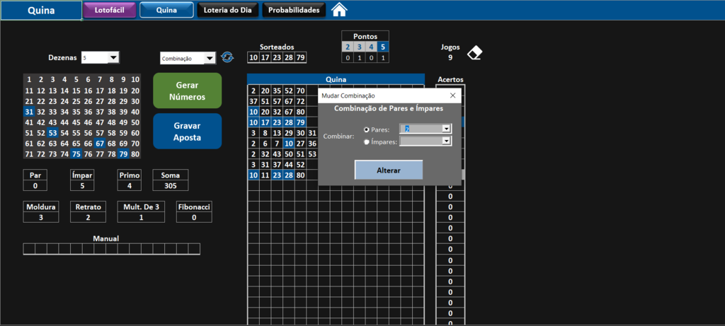The width and height of the screenshot is (725, 326).
Task: Click cell 13 in the Quina table
Action: point(277,133)
